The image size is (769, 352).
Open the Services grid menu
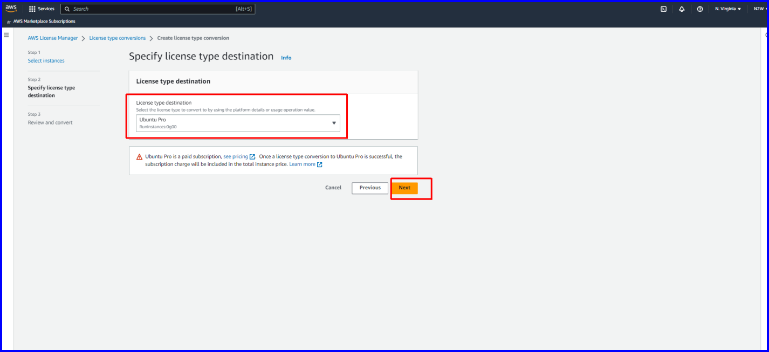tap(32, 9)
